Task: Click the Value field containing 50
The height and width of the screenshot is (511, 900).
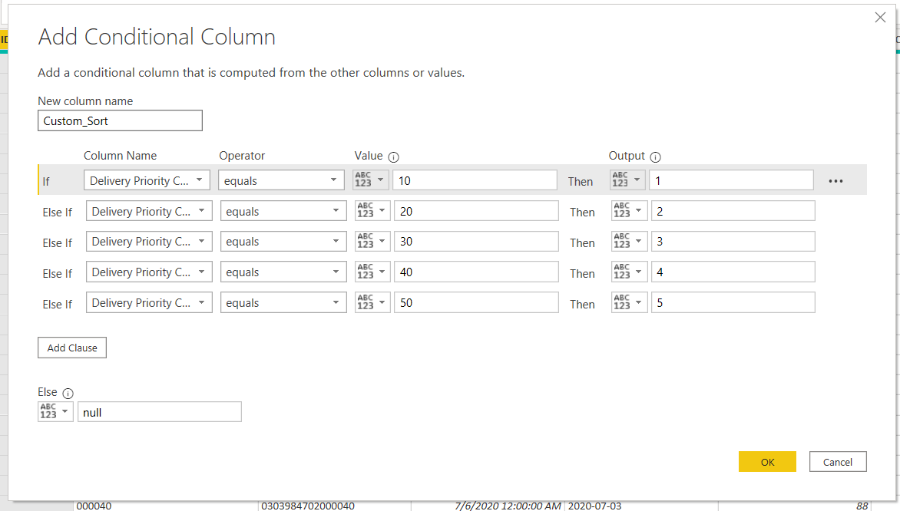Action: click(x=476, y=302)
